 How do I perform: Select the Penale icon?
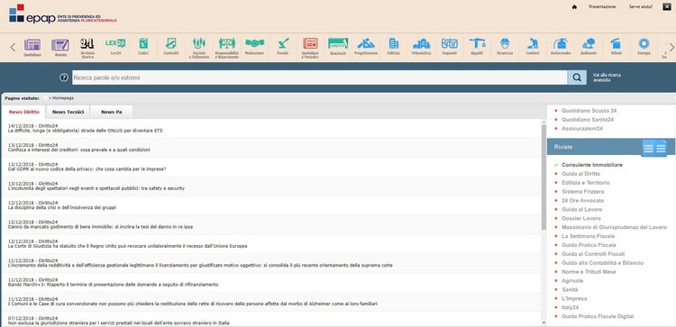282,47
